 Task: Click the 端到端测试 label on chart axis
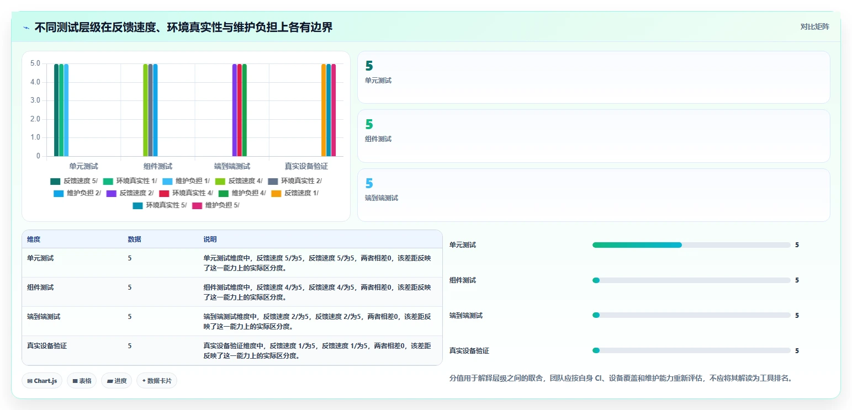coord(232,166)
